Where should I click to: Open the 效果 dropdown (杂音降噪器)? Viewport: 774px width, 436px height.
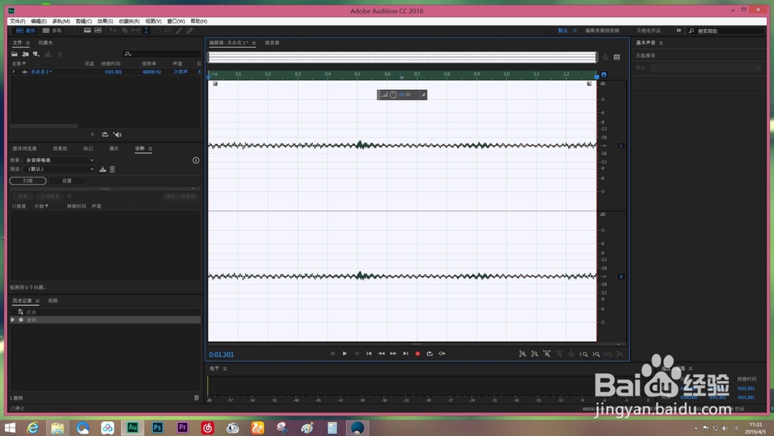pos(60,160)
